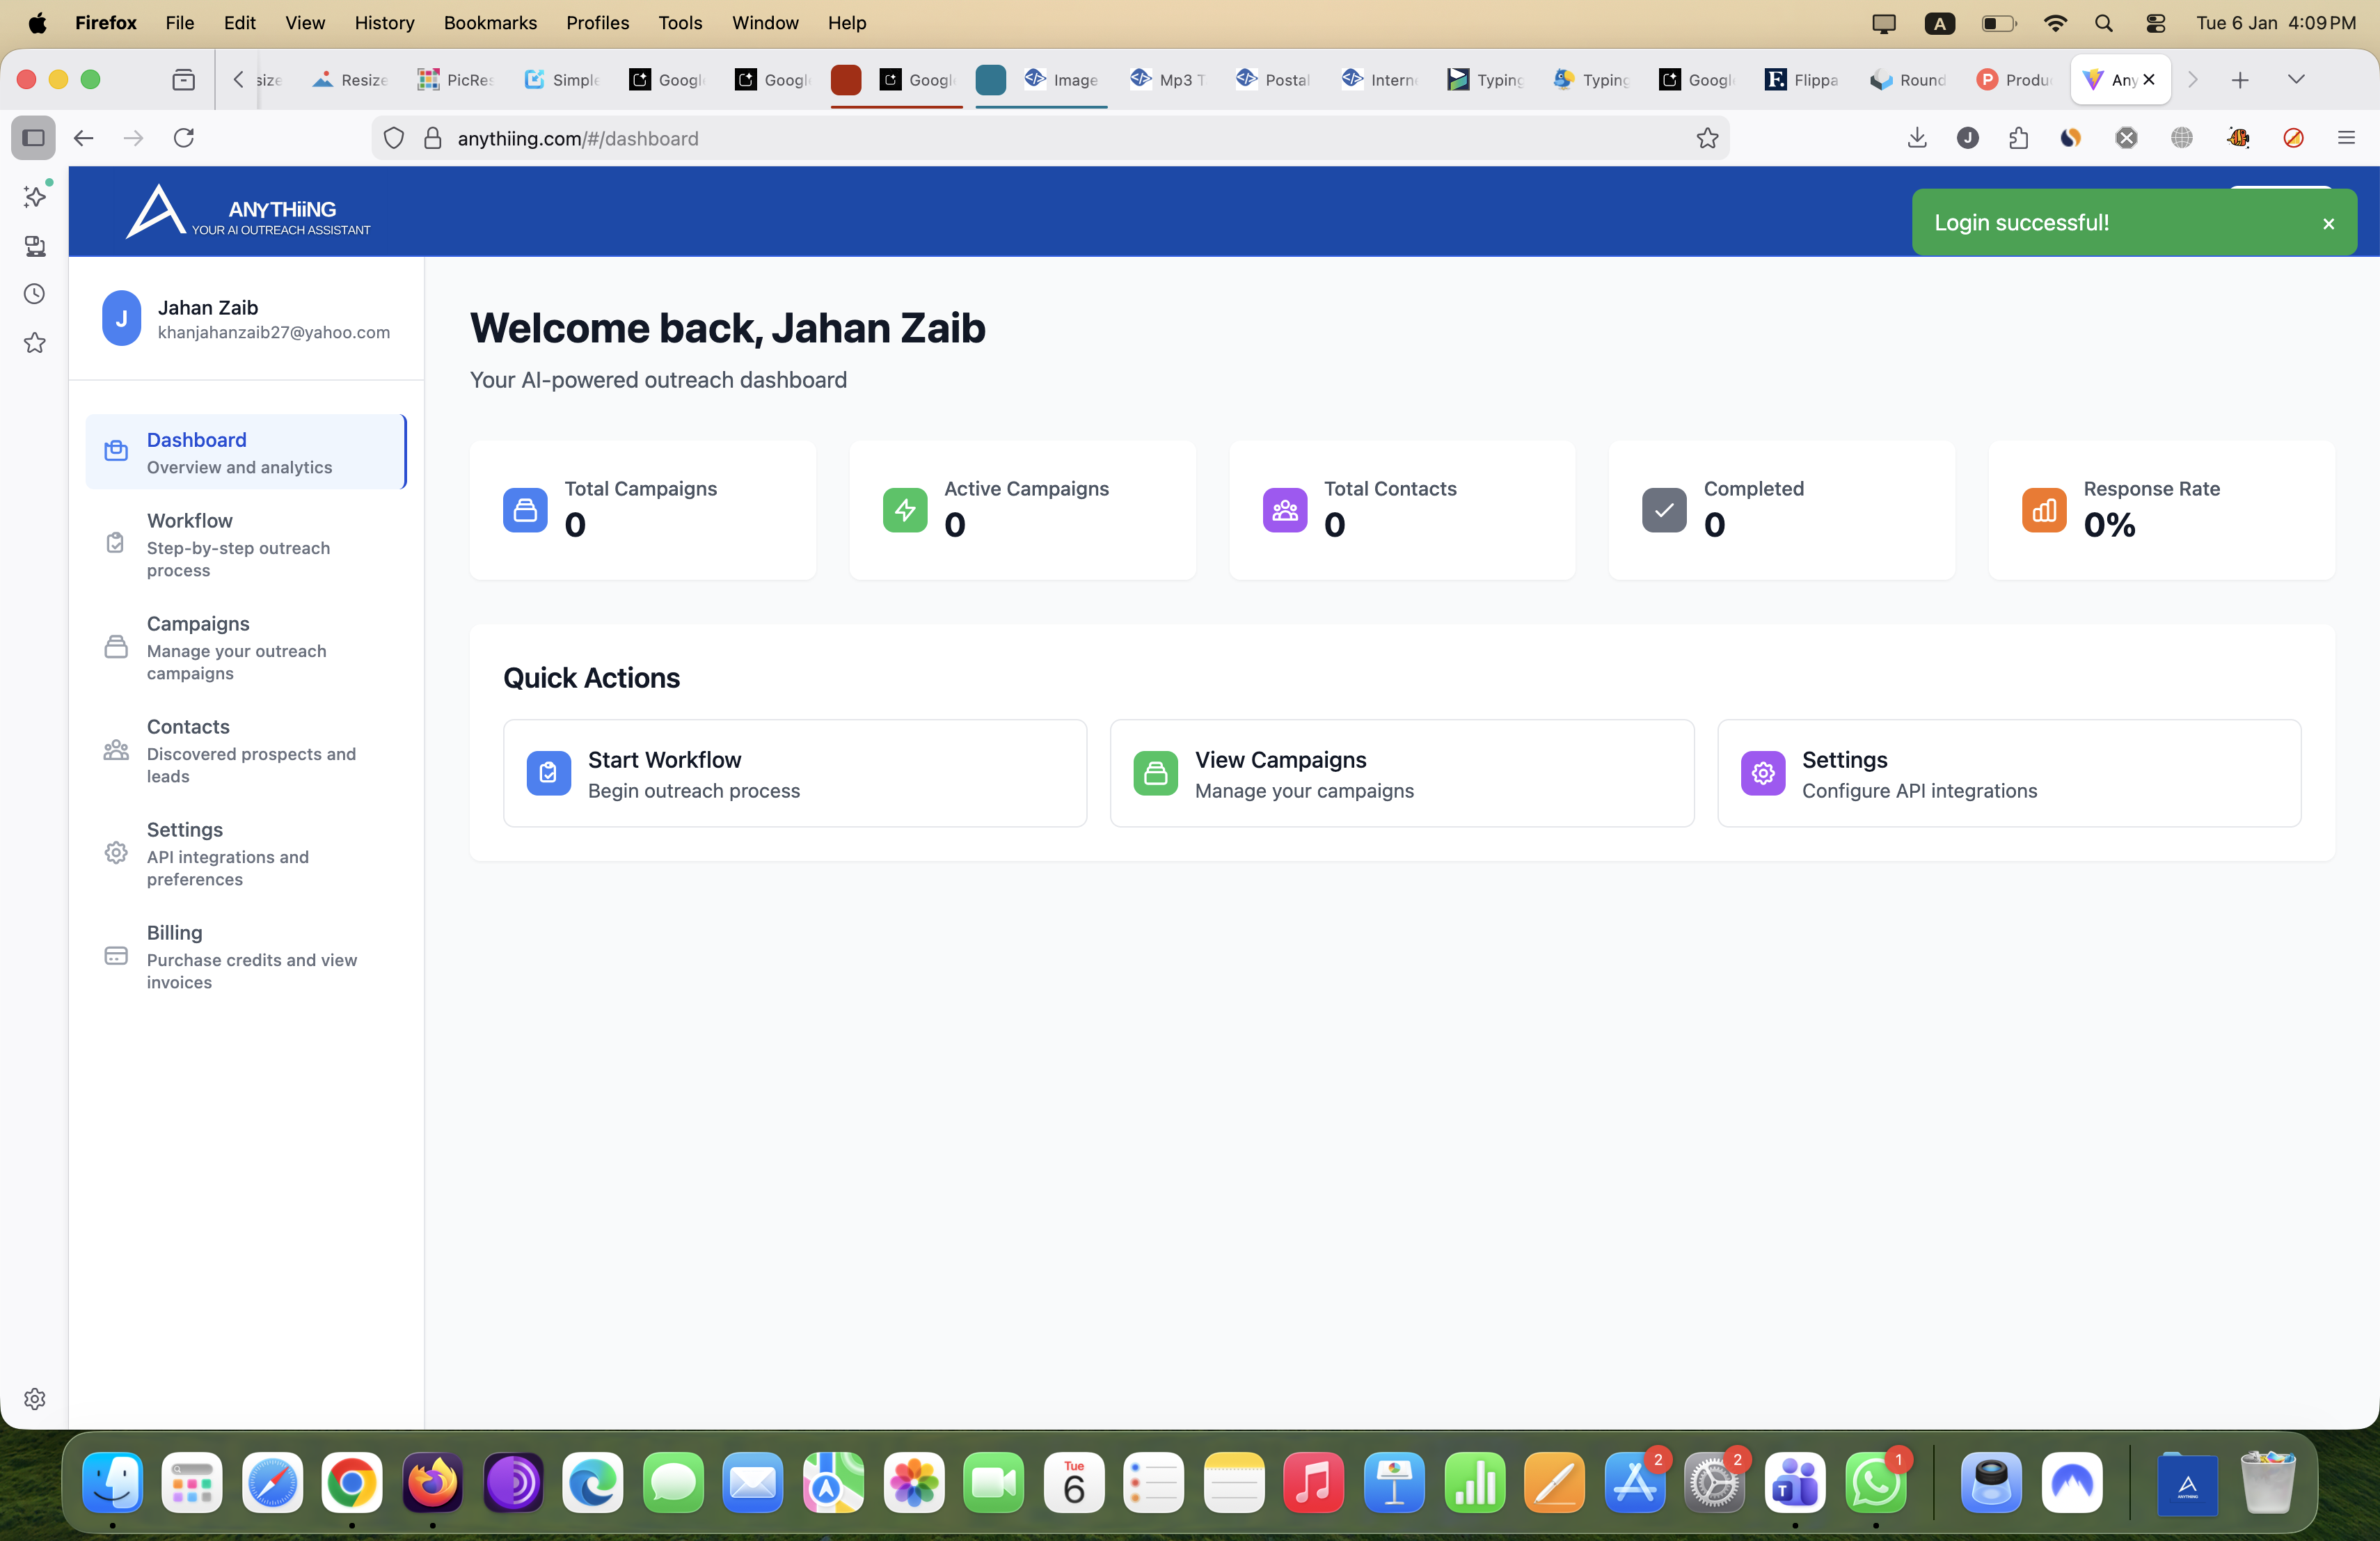Viewport: 2380px width, 1541px height.
Task: Click the orange Response Rate chart icon
Action: coord(2044,510)
